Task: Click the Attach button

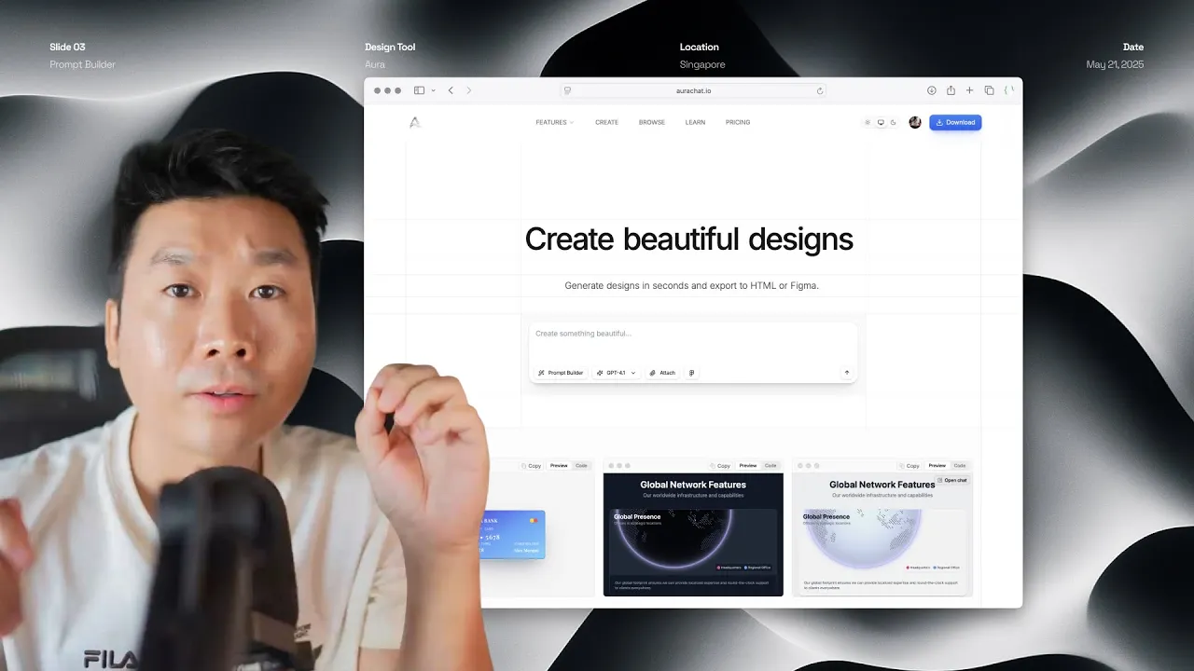Action: [662, 373]
